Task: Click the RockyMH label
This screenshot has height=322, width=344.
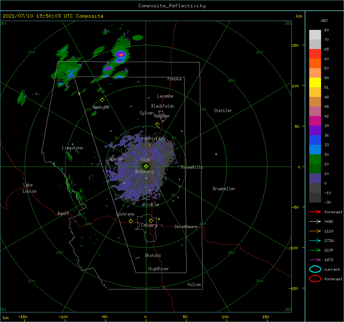Action: pos(101,107)
